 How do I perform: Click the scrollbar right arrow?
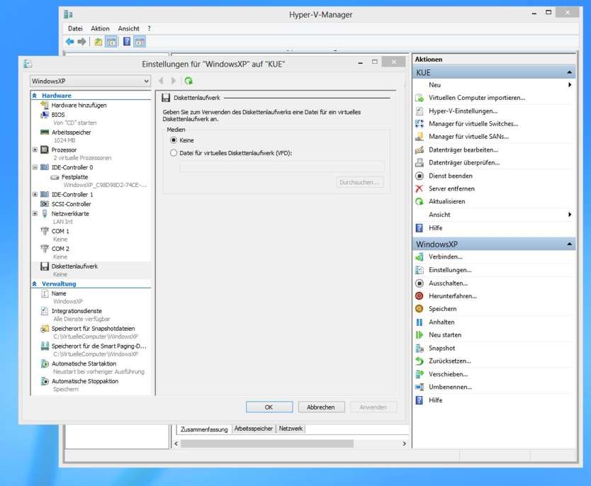[405, 443]
